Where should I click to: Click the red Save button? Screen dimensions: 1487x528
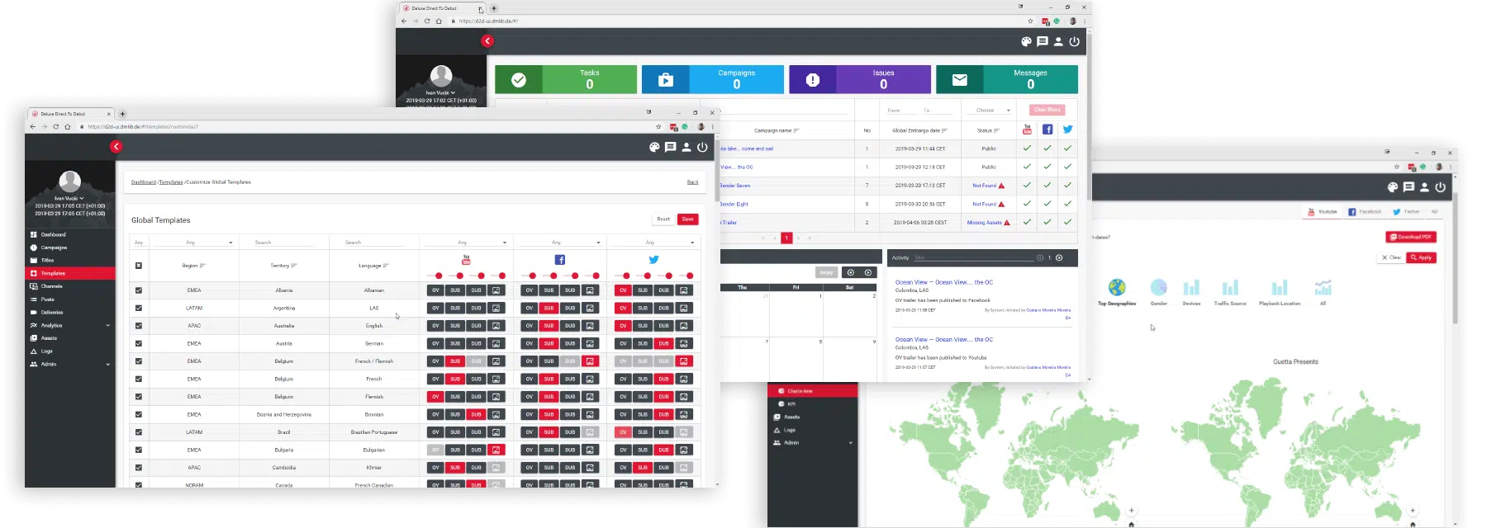tap(687, 219)
